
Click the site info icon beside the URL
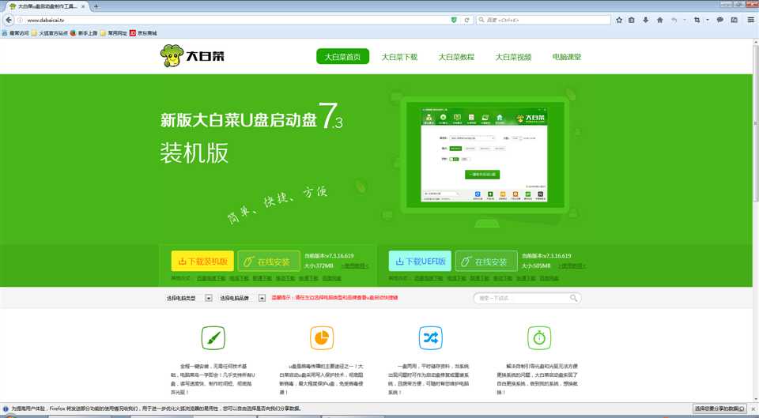21,20
